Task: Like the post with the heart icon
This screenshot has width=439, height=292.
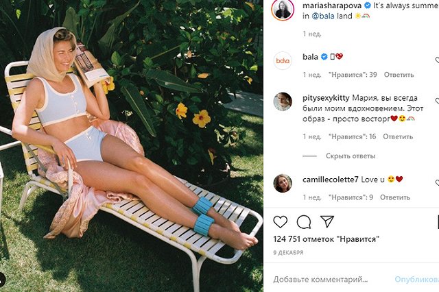Action: pyautogui.click(x=281, y=222)
